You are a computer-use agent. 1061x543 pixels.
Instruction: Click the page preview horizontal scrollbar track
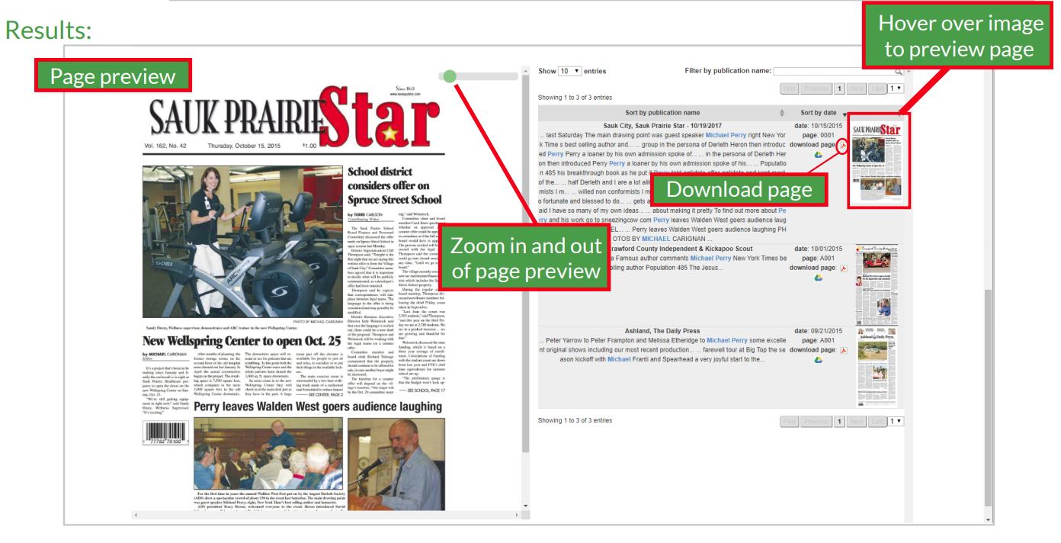[x=328, y=516]
